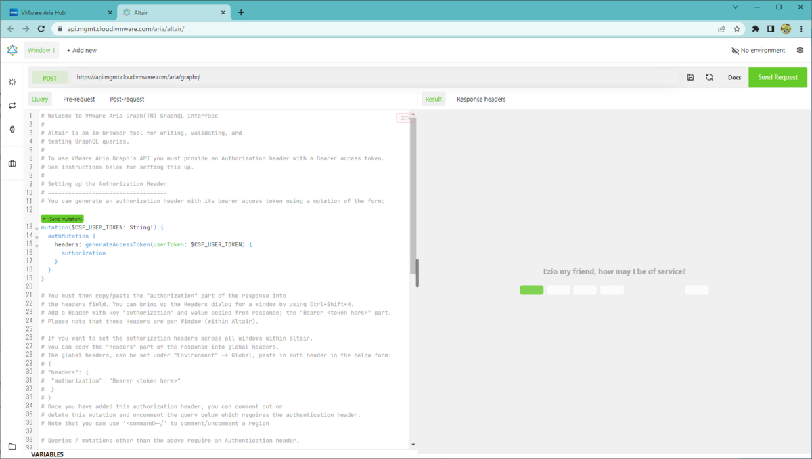The width and height of the screenshot is (812, 459).
Task: Open the folder icon at sidebar bottom
Action: tap(12, 446)
